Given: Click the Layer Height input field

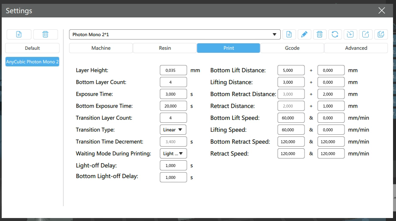Looking at the screenshot, I should pos(173,70).
